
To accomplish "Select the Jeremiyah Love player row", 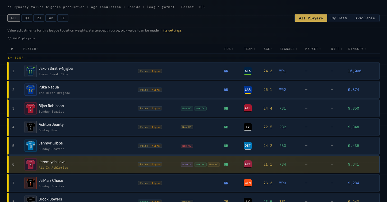I will click(193, 164).
